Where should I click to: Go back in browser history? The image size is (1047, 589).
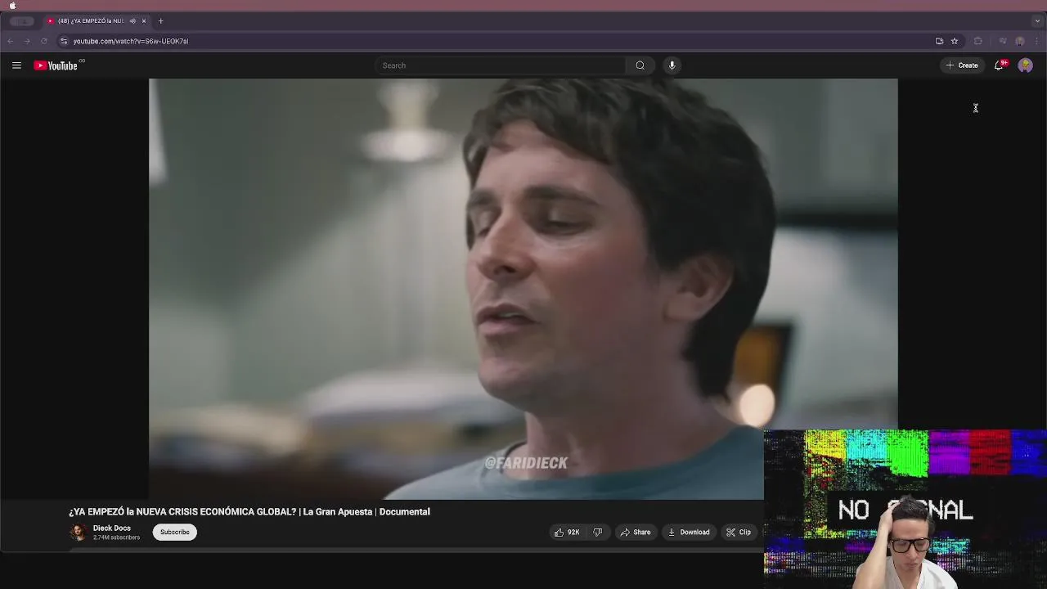(11, 41)
